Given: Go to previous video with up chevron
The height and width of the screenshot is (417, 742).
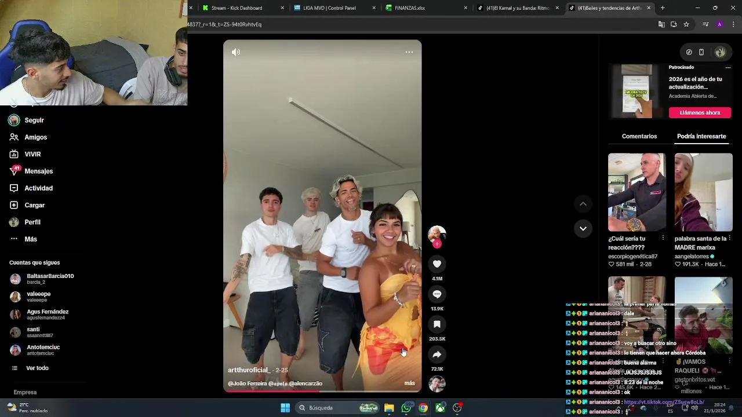Looking at the screenshot, I should coord(583,204).
